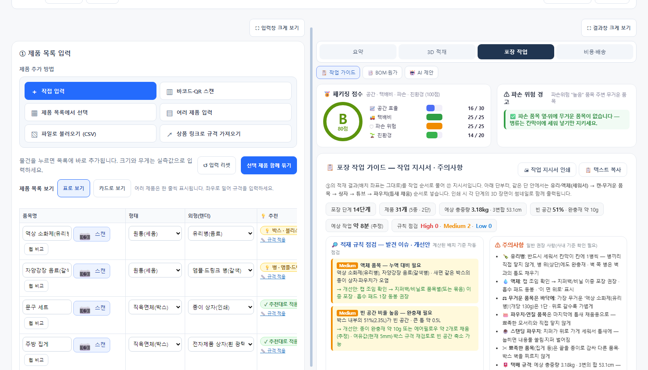
Task: Open 외형 dropdown showing 유리병(음료)
Action: [221, 234]
